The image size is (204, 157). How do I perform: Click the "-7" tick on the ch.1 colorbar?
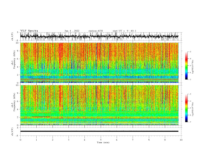(190, 80)
